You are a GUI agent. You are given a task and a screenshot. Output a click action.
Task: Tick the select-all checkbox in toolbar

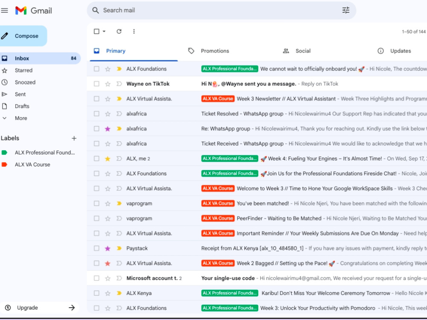[x=97, y=31]
